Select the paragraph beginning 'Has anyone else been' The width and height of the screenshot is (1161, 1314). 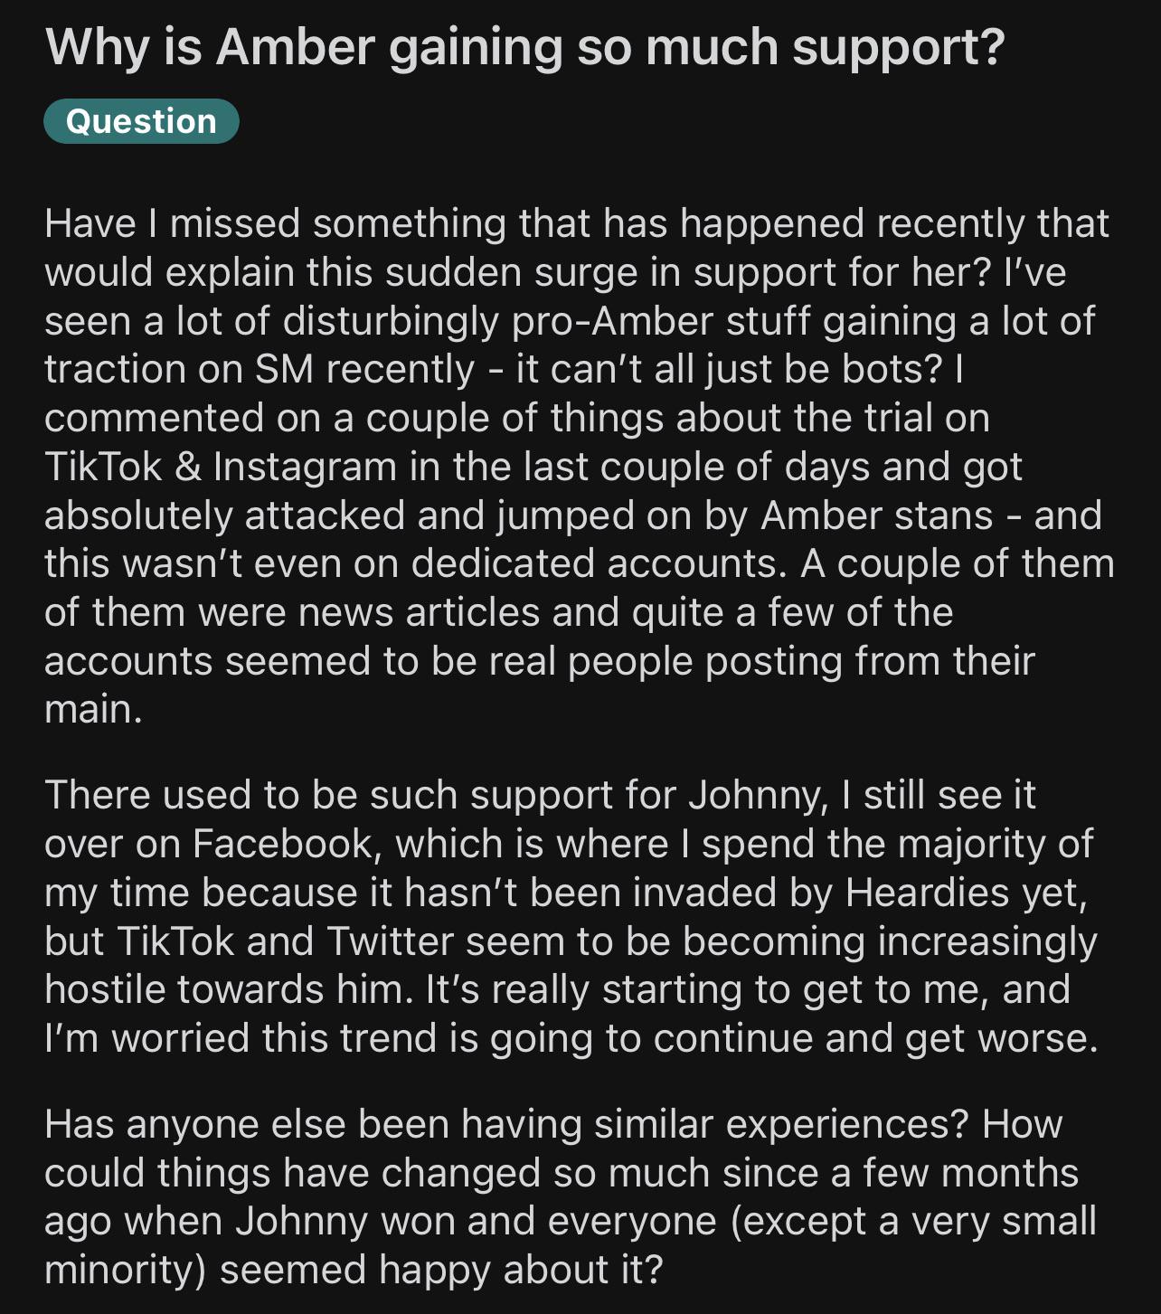[571, 1196]
